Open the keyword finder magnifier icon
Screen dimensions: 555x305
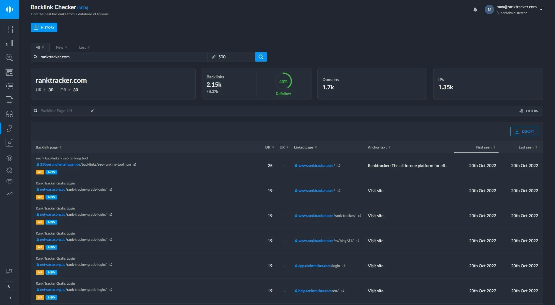pos(9,57)
